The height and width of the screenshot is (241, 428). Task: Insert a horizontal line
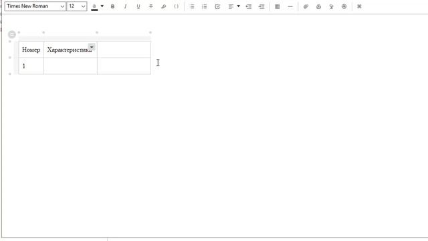(290, 6)
